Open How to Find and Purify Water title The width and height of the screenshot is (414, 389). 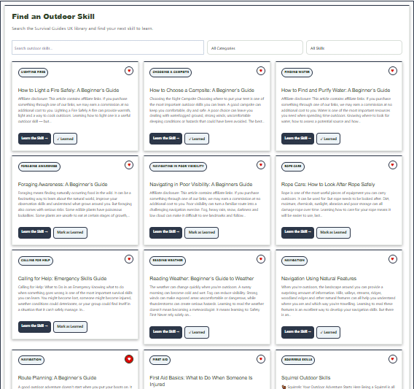pyautogui.click(x=335, y=90)
